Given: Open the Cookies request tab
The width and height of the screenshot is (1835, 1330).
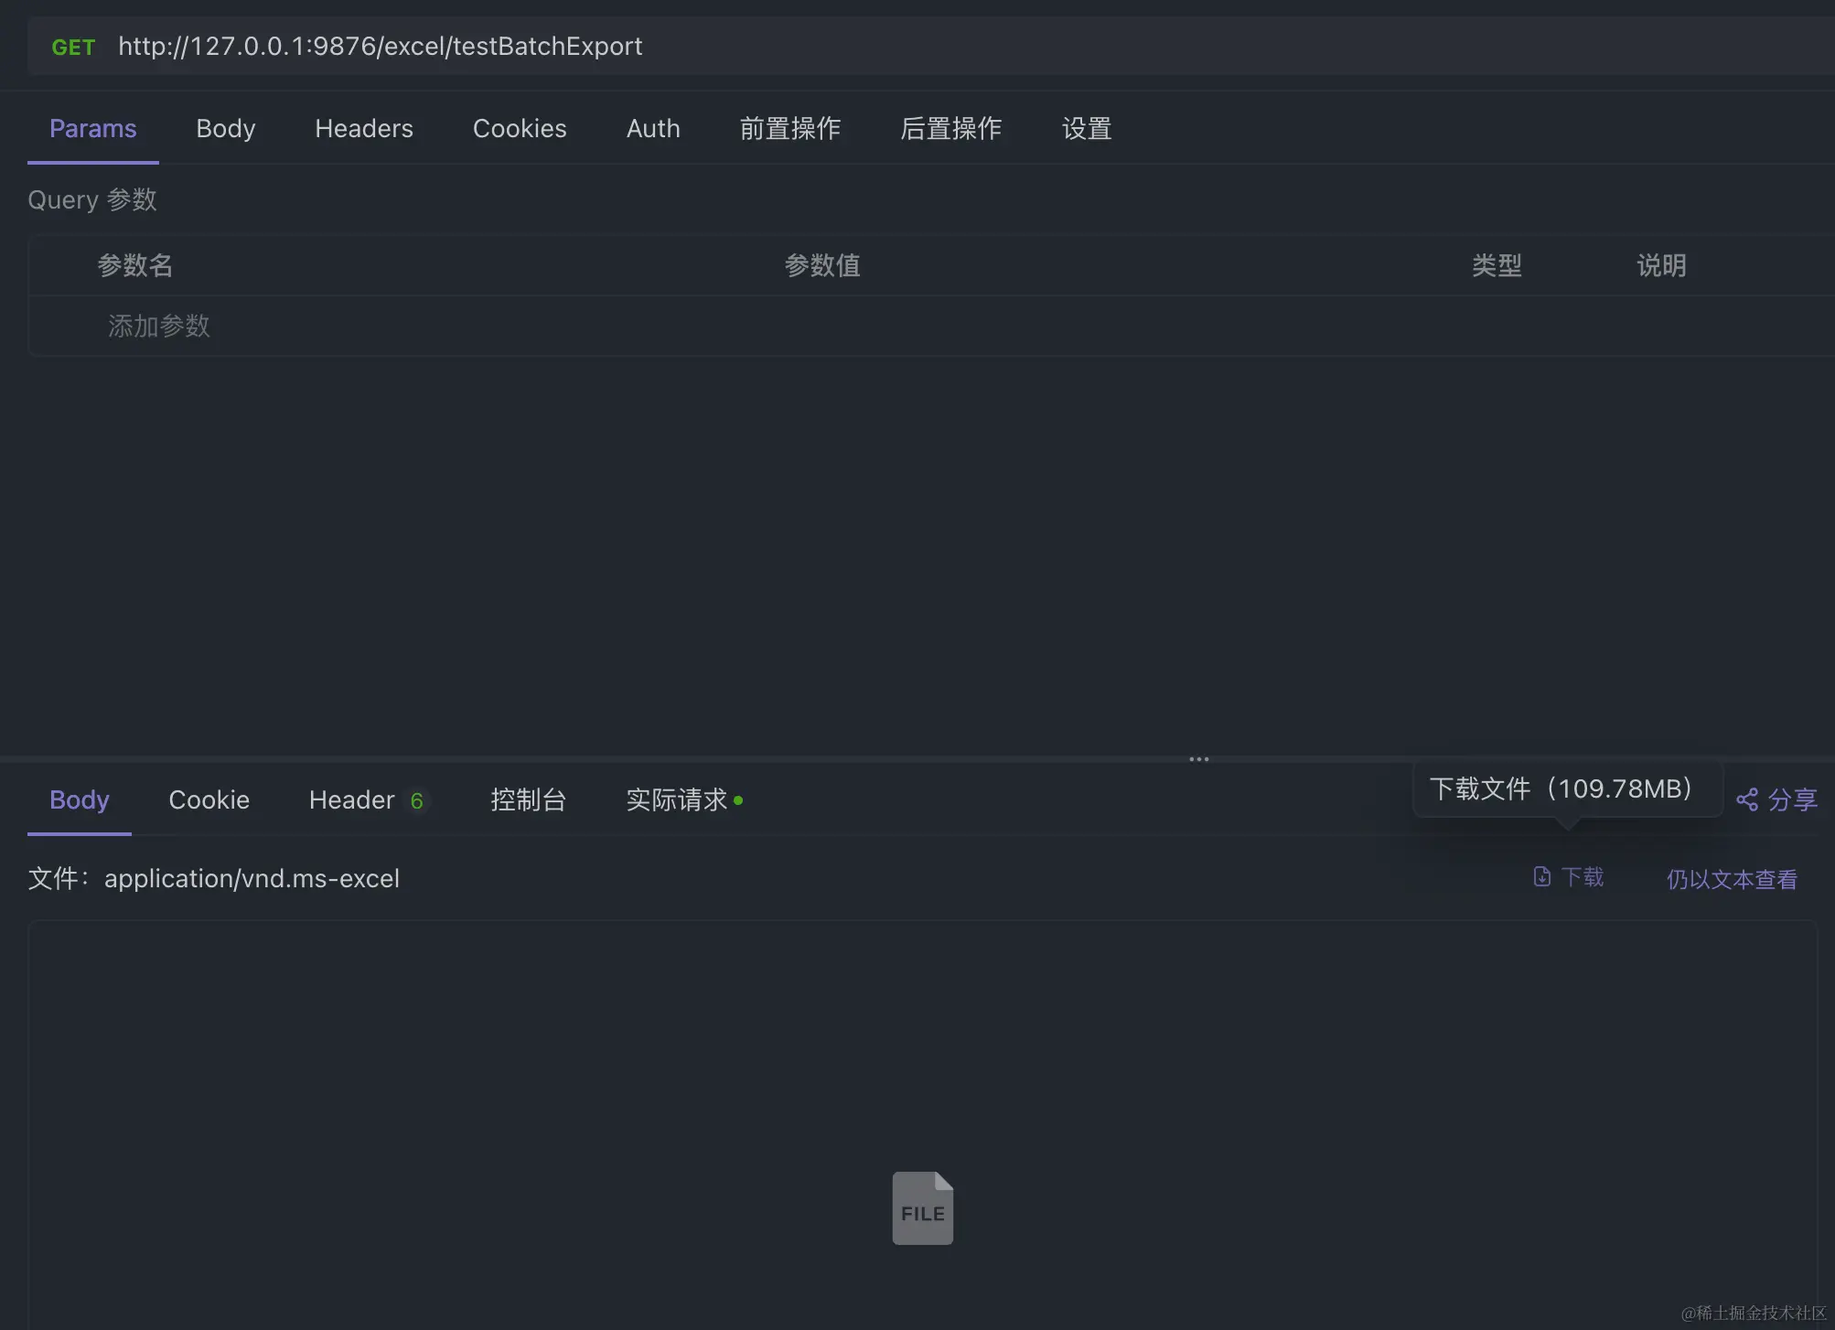Looking at the screenshot, I should (x=519, y=129).
